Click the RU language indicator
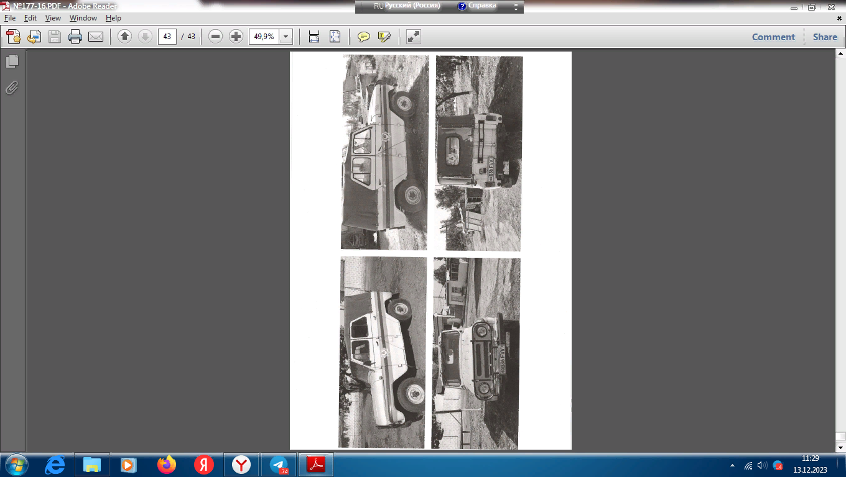This screenshot has height=477, width=846. [x=378, y=6]
